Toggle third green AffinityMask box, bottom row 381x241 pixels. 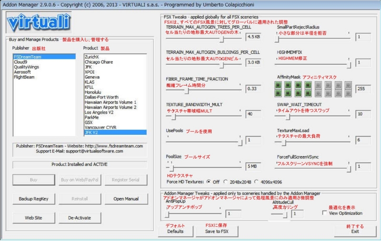[298, 93]
